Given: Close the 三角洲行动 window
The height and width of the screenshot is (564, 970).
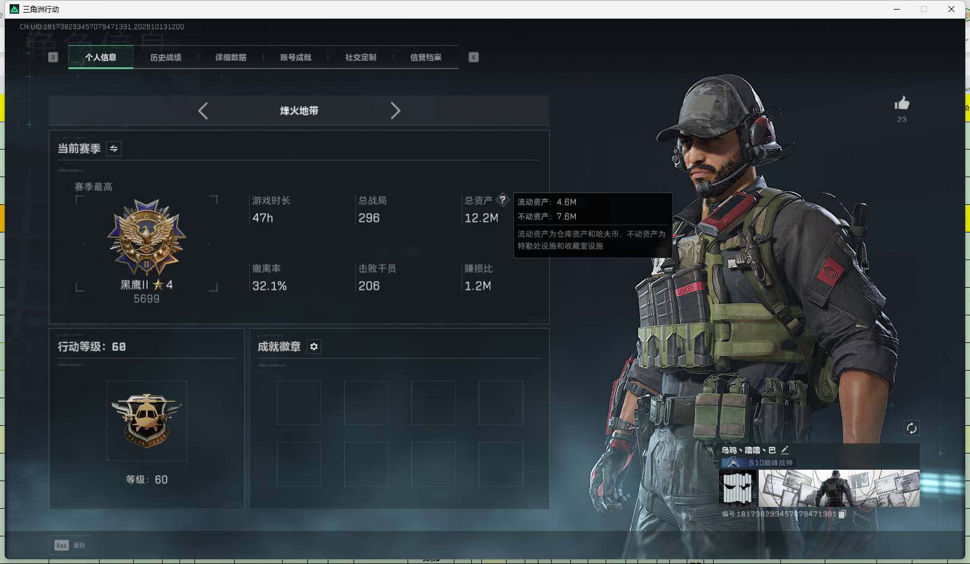Looking at the screenshot, I should [951, 9].
